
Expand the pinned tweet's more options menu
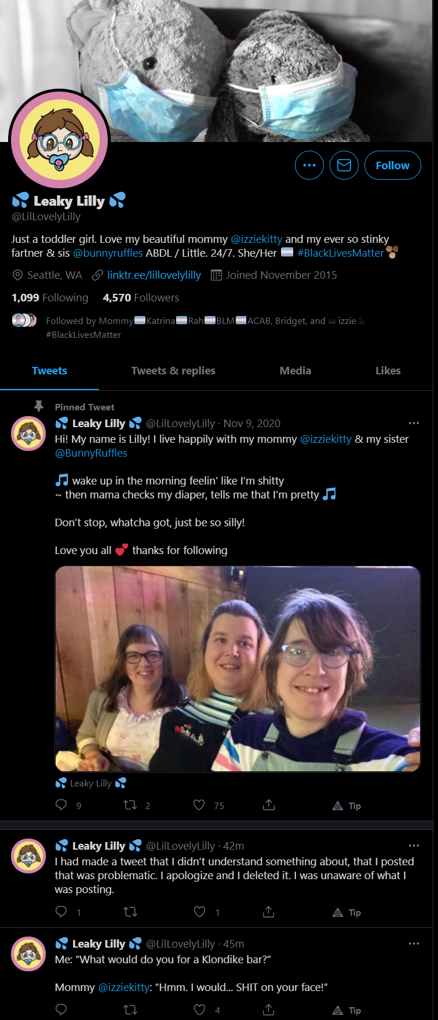tap(414, 423)
